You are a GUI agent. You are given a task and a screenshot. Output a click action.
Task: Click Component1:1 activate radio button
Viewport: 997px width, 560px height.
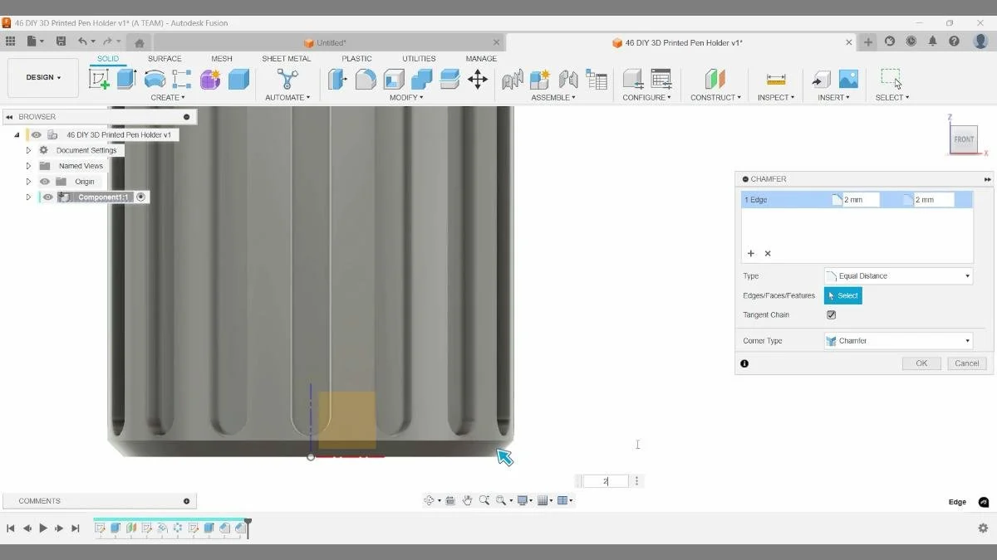(140, 197)
